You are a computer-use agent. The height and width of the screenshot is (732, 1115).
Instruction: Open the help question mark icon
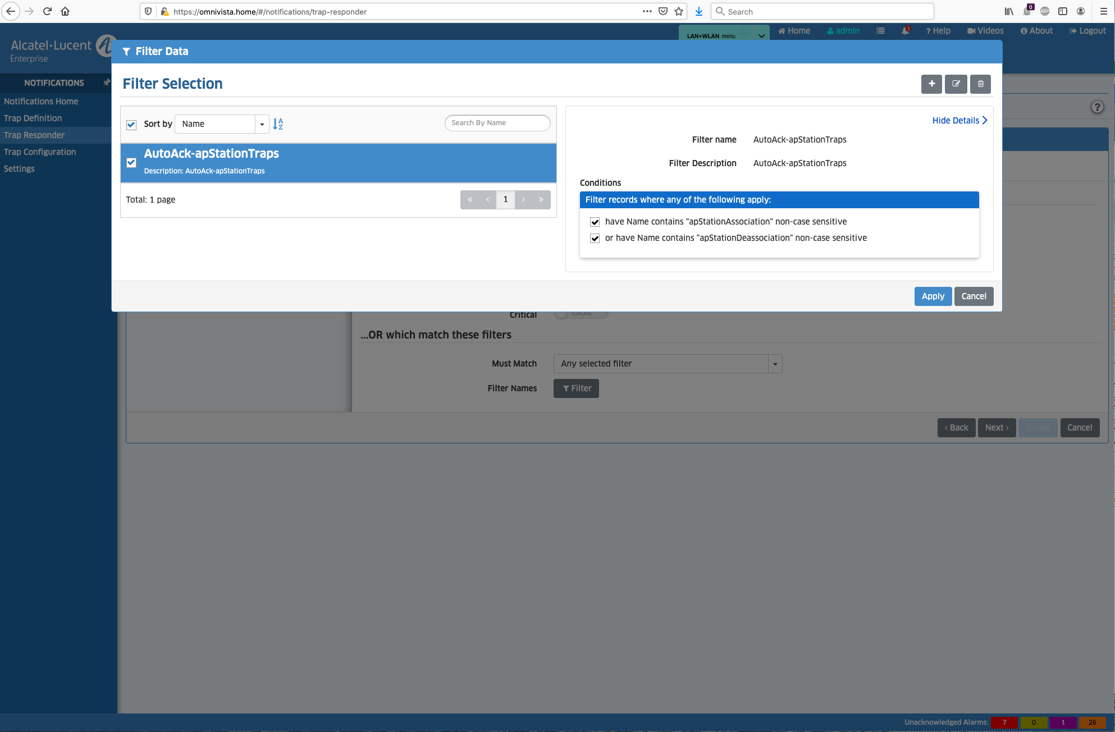[1097, 107]
